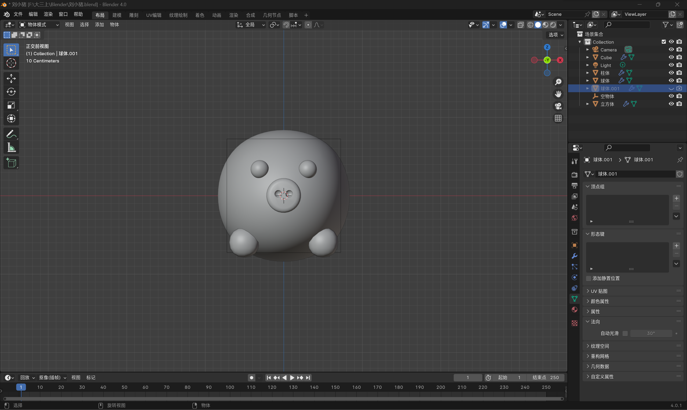The image size is (687, 410).
Task: Click the 选项 button in viewport
Action: (556, 35)
